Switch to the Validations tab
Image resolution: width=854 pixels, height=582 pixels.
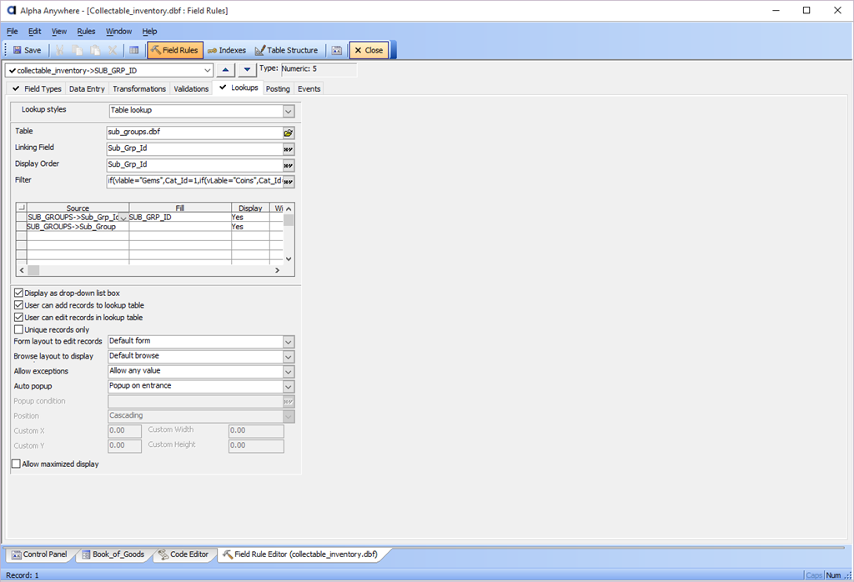191,88
